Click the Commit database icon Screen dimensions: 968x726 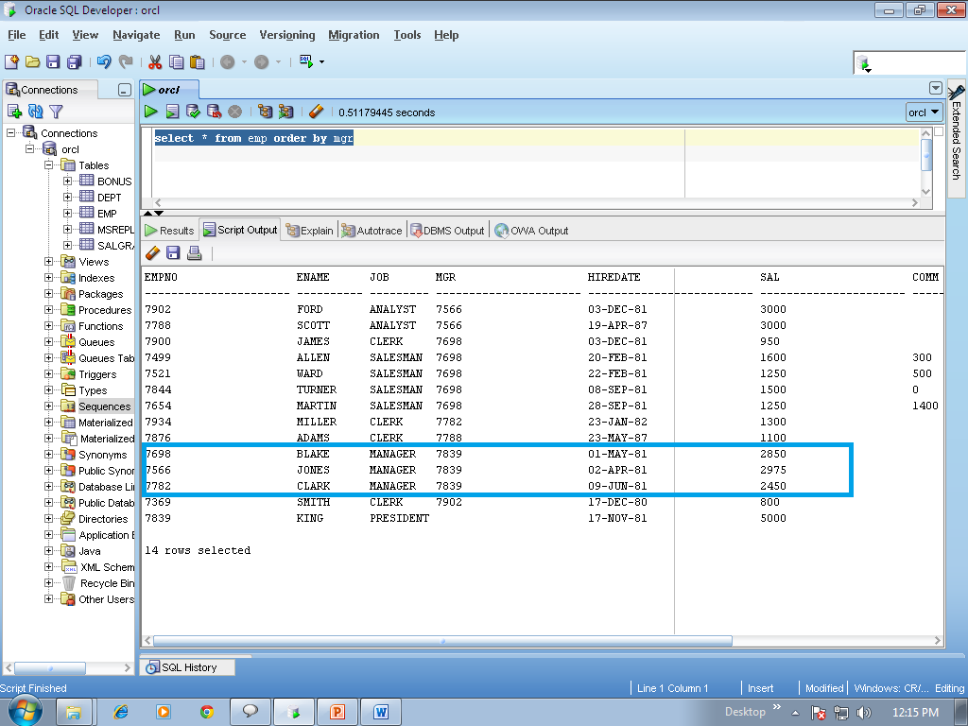coord(193,112)
